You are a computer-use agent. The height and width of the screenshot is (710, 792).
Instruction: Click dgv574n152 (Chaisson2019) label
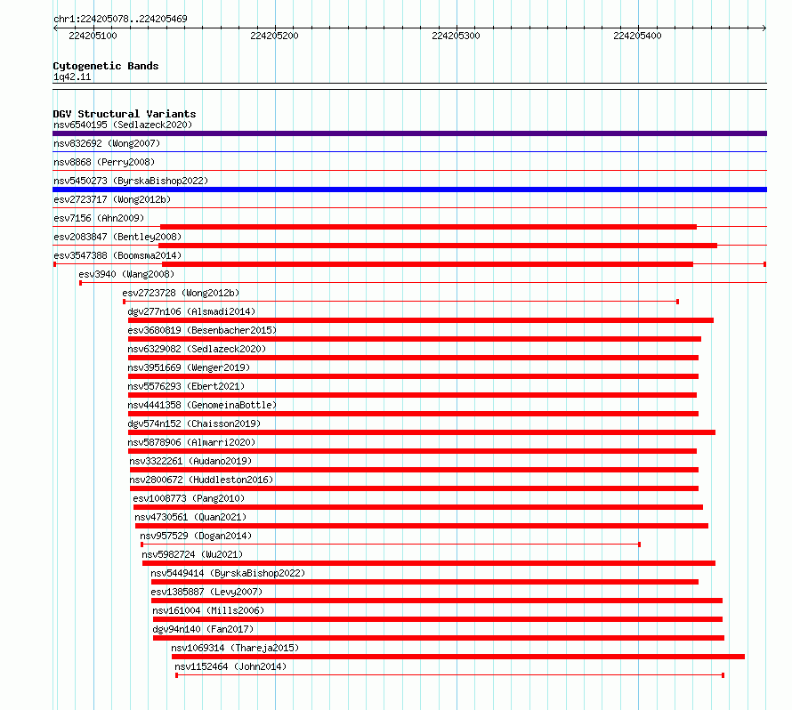194,424
